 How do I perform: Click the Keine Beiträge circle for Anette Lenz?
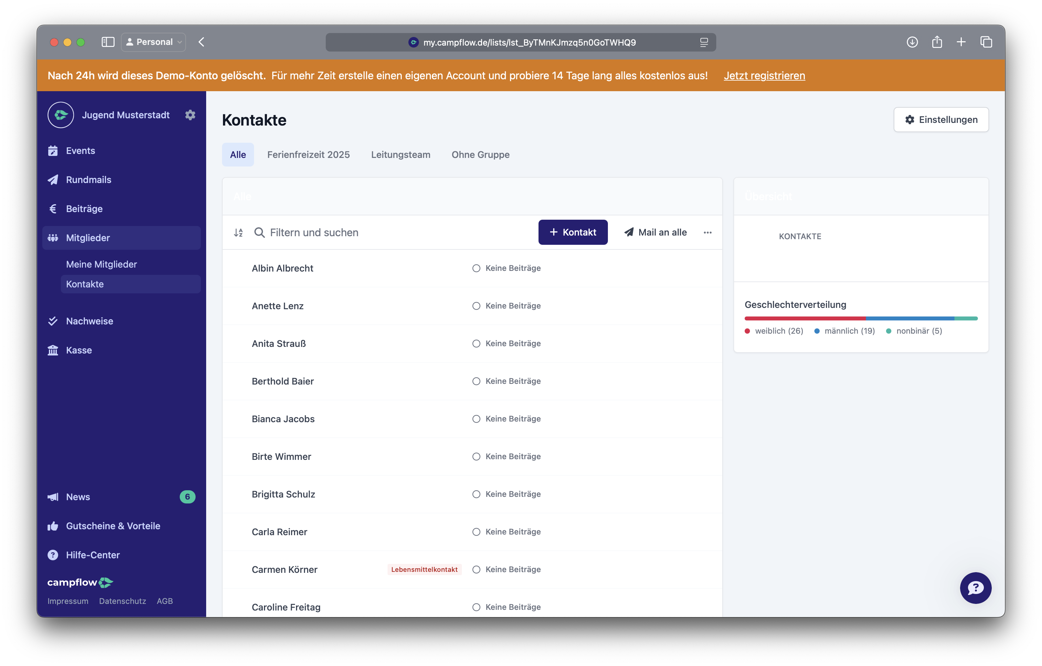476,306
